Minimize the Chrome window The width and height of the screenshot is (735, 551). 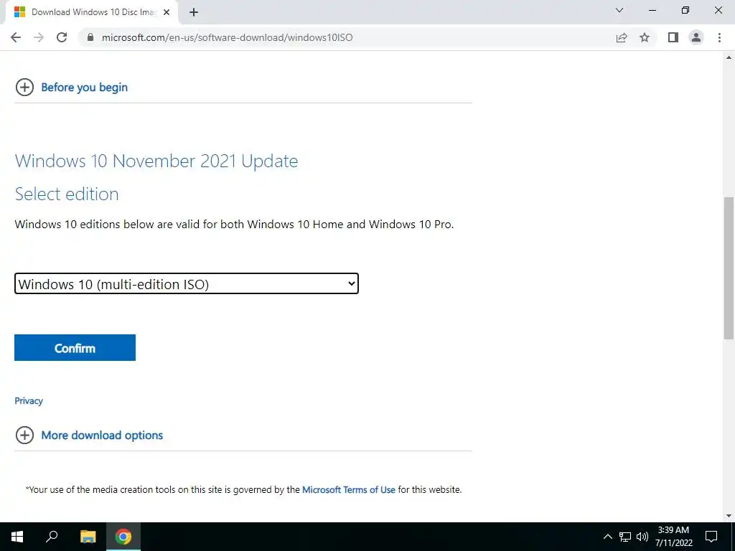(x=652, y=10)
